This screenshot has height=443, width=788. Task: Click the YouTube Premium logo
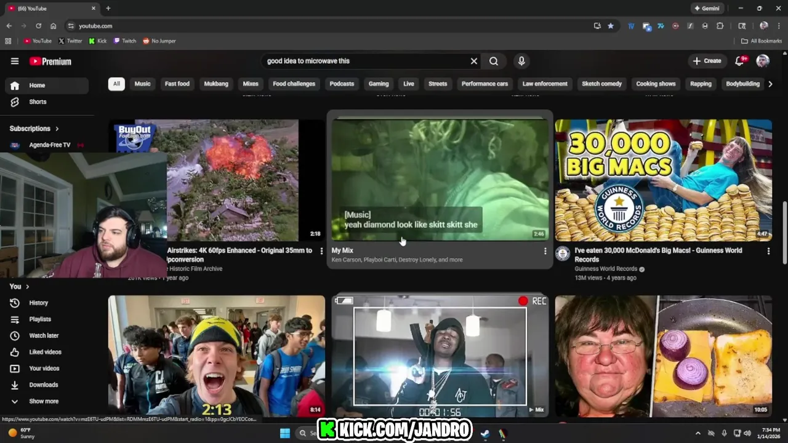click(50, 62)
